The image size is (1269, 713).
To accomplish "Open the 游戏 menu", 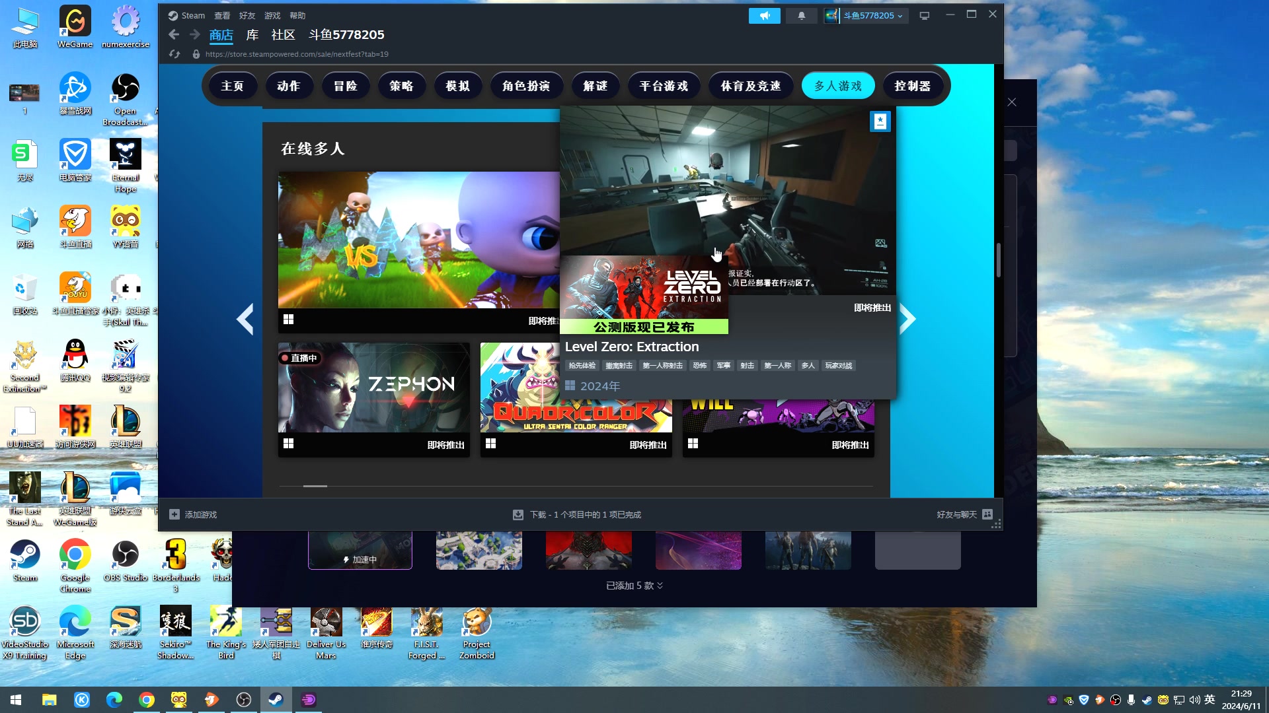I will [x=272, y=15].
